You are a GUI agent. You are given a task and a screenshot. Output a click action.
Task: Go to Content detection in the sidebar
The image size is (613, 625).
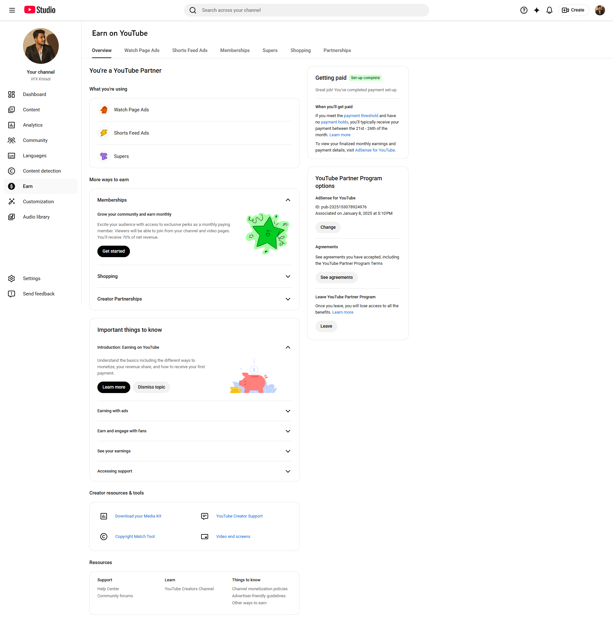click(x=42, y=171)
